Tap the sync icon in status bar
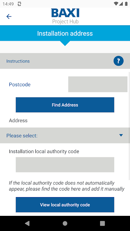 tap(19, 4)
